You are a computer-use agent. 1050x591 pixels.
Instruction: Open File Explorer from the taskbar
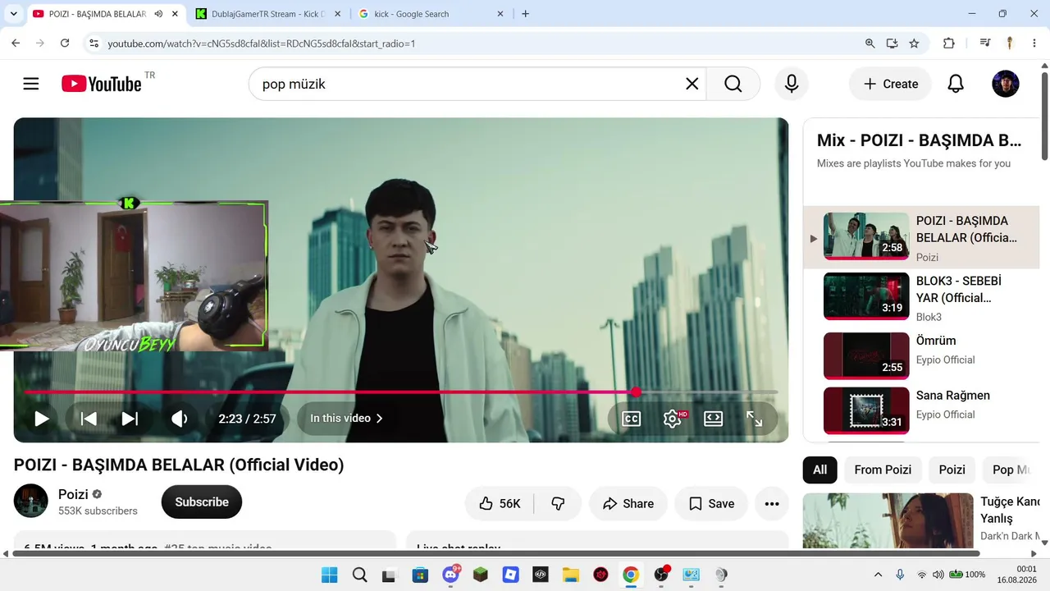coord(571,575)
